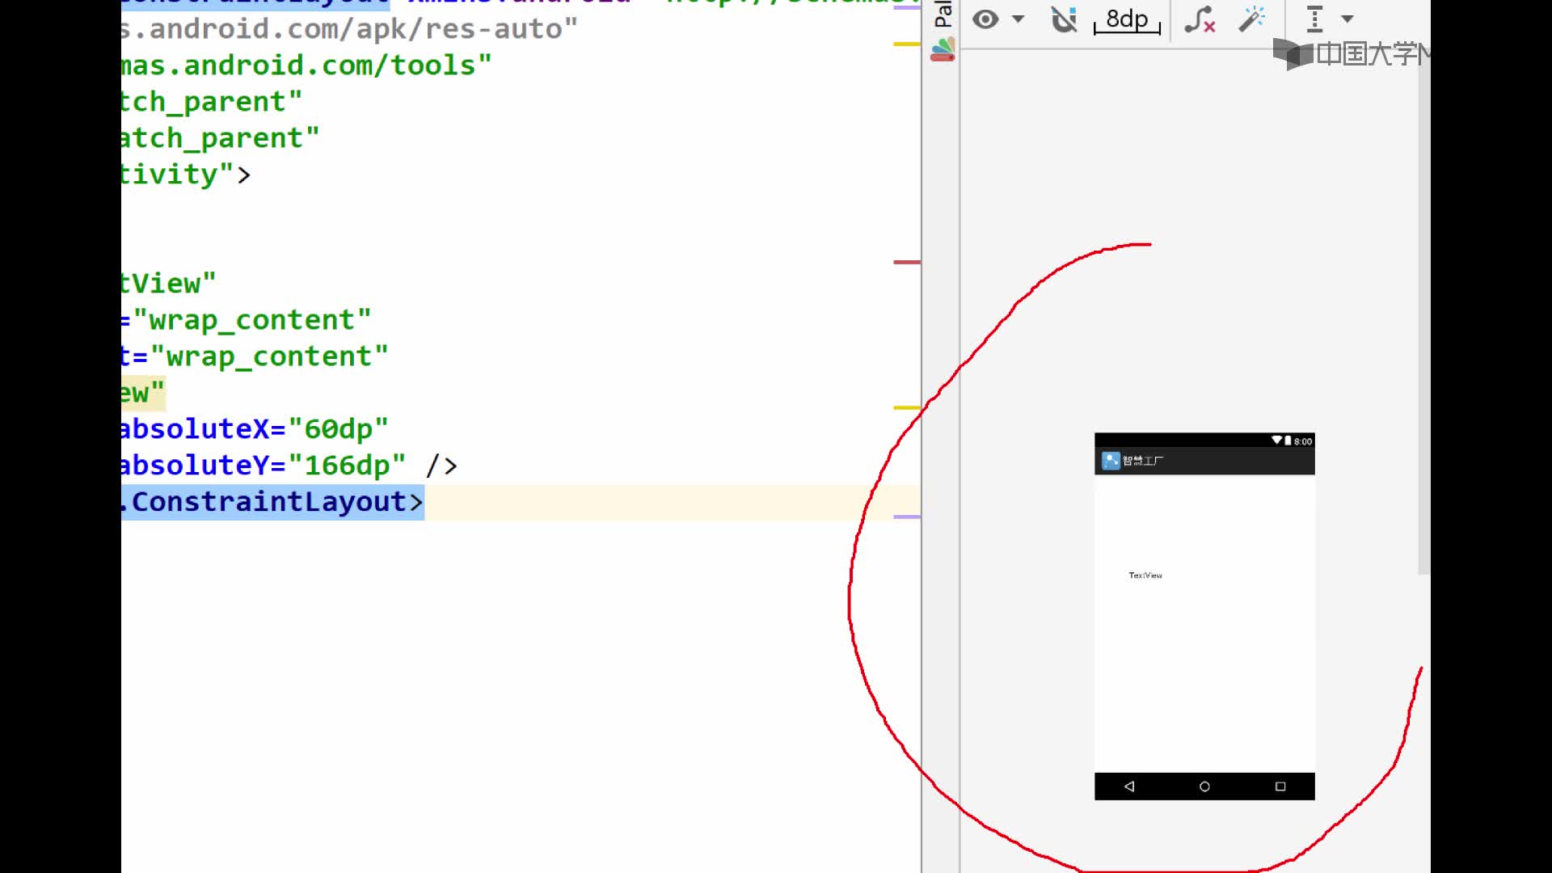
Task: Click the closing ConstraintLayout tag
Action: coord(272,502)
